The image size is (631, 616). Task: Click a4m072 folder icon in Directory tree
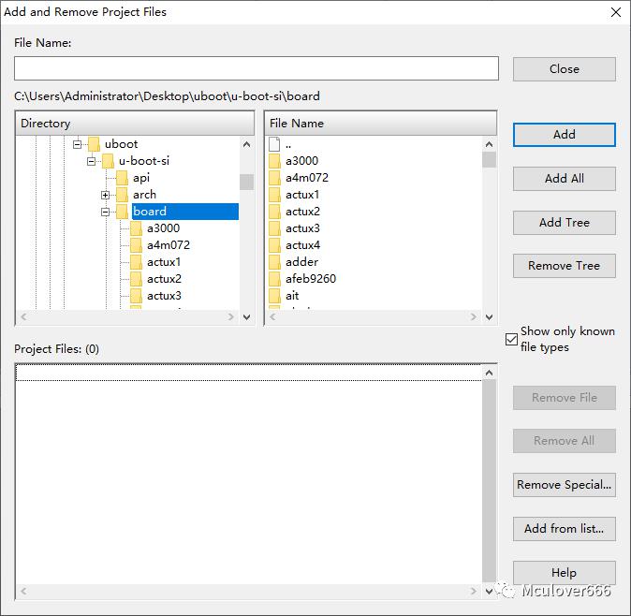(136, 245)
